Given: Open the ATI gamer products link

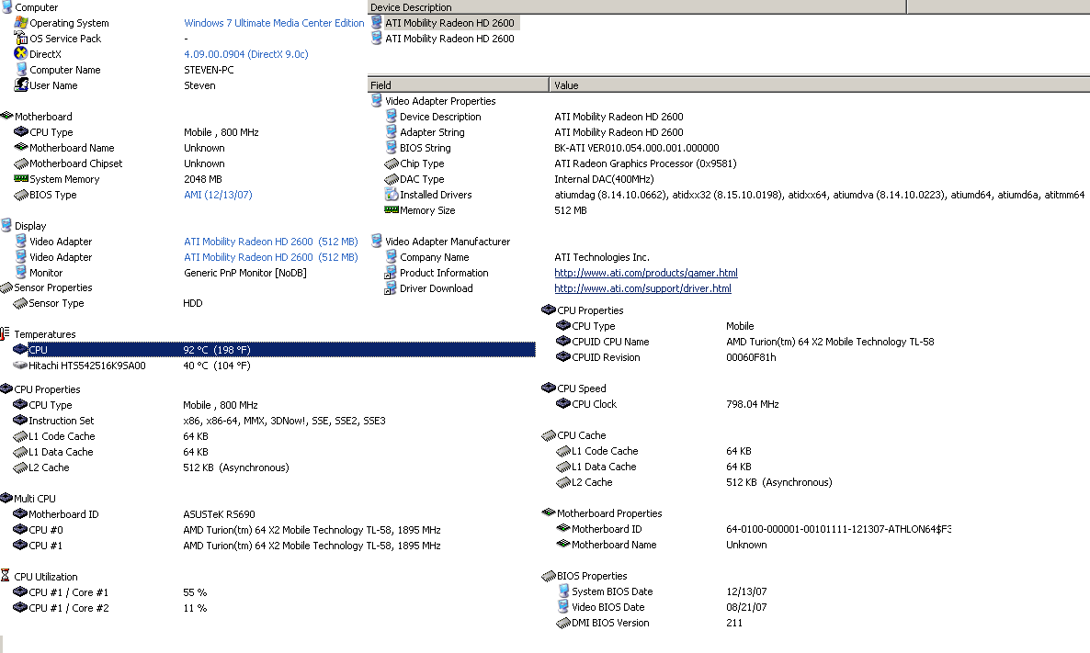Looking at the screenshot, I should click(x=646, y=273).
